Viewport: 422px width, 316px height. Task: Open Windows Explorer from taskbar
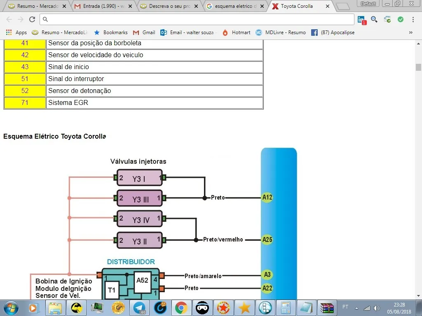click(55, 308)
